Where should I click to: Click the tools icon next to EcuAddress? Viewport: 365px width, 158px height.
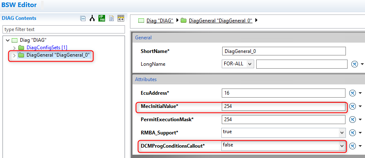click(353, 93)
